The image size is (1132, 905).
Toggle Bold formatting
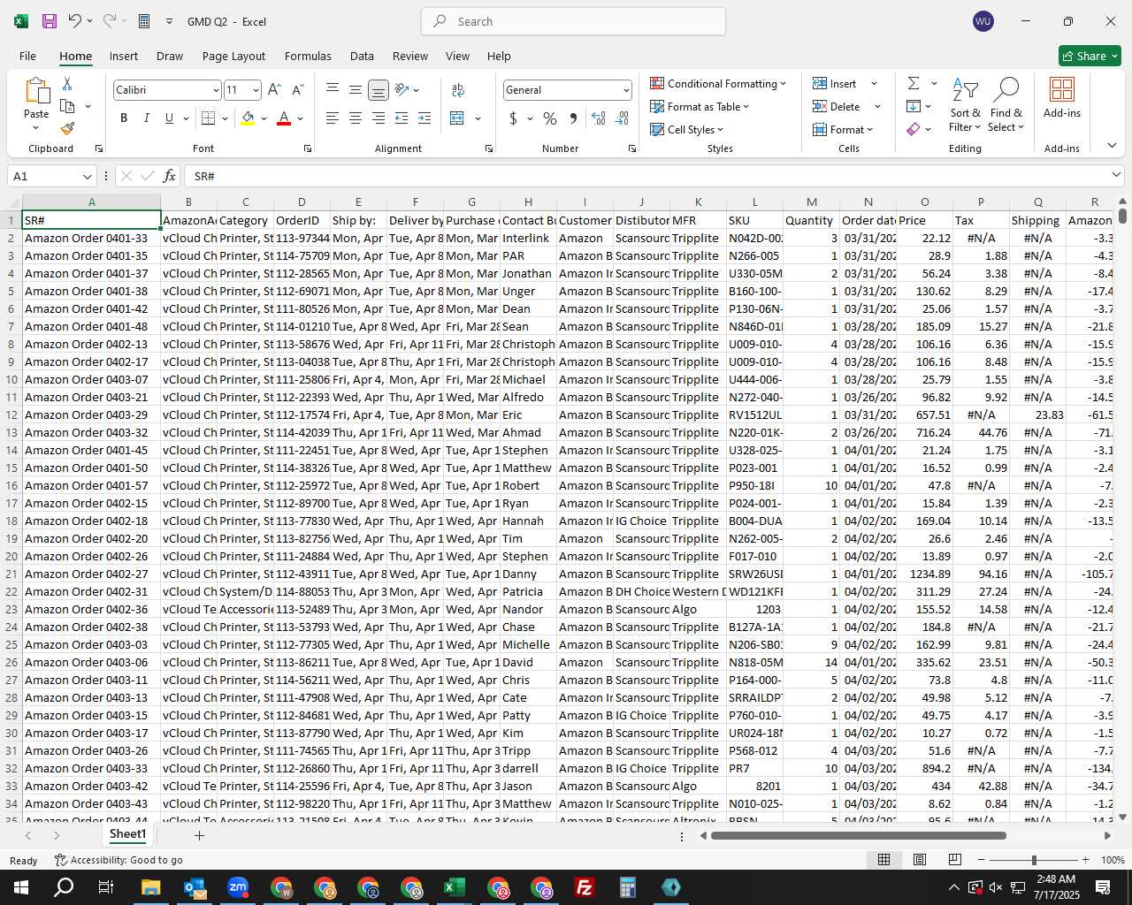(x=124, y=118)
